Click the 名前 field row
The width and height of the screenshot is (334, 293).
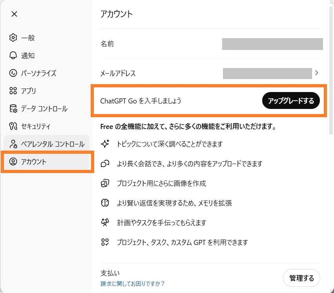[212, 44]
